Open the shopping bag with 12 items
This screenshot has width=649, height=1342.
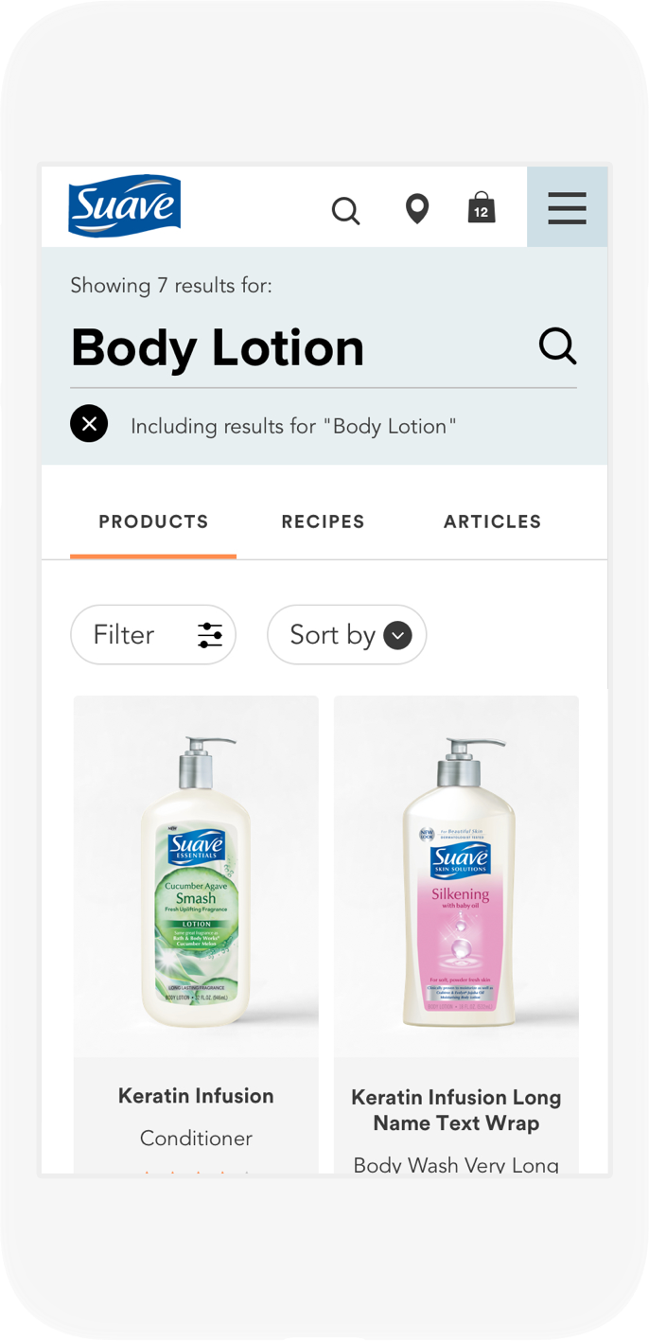pos(482,208)
